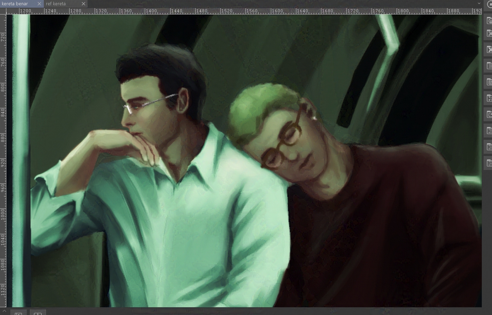This screenshot has height=315, width=492.
Task: Close the 'kereta benar' tab
Action: click(x=39, y=4)
